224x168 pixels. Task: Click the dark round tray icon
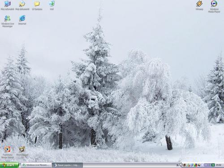click(x=199, y=165)
